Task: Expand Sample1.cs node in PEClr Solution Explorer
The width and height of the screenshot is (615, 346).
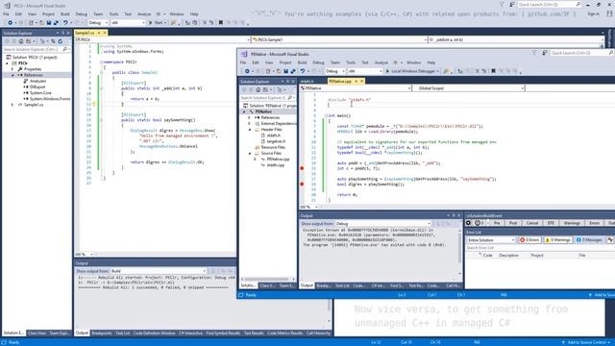Action: [x=12, y=105]
